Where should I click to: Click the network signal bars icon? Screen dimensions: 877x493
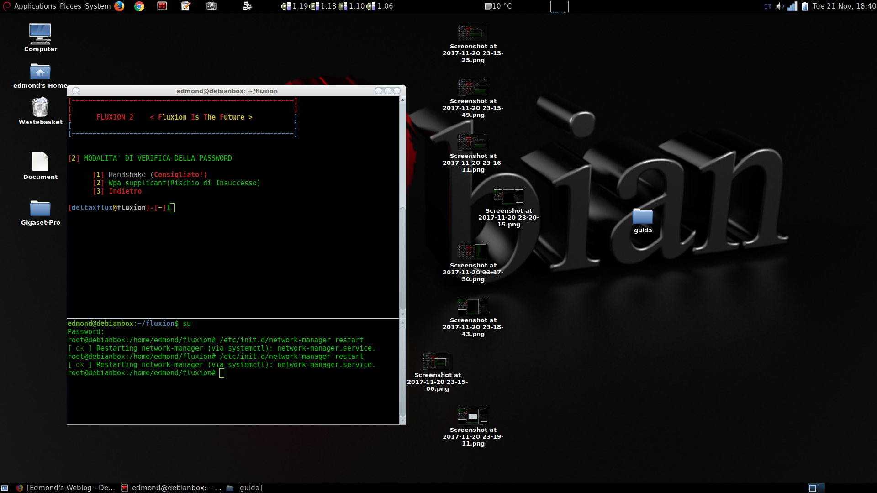coord(792,6)
